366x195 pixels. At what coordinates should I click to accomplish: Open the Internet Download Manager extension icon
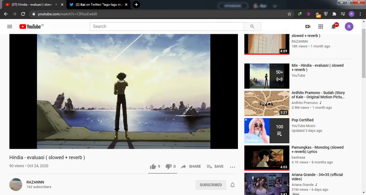[300, 14]
